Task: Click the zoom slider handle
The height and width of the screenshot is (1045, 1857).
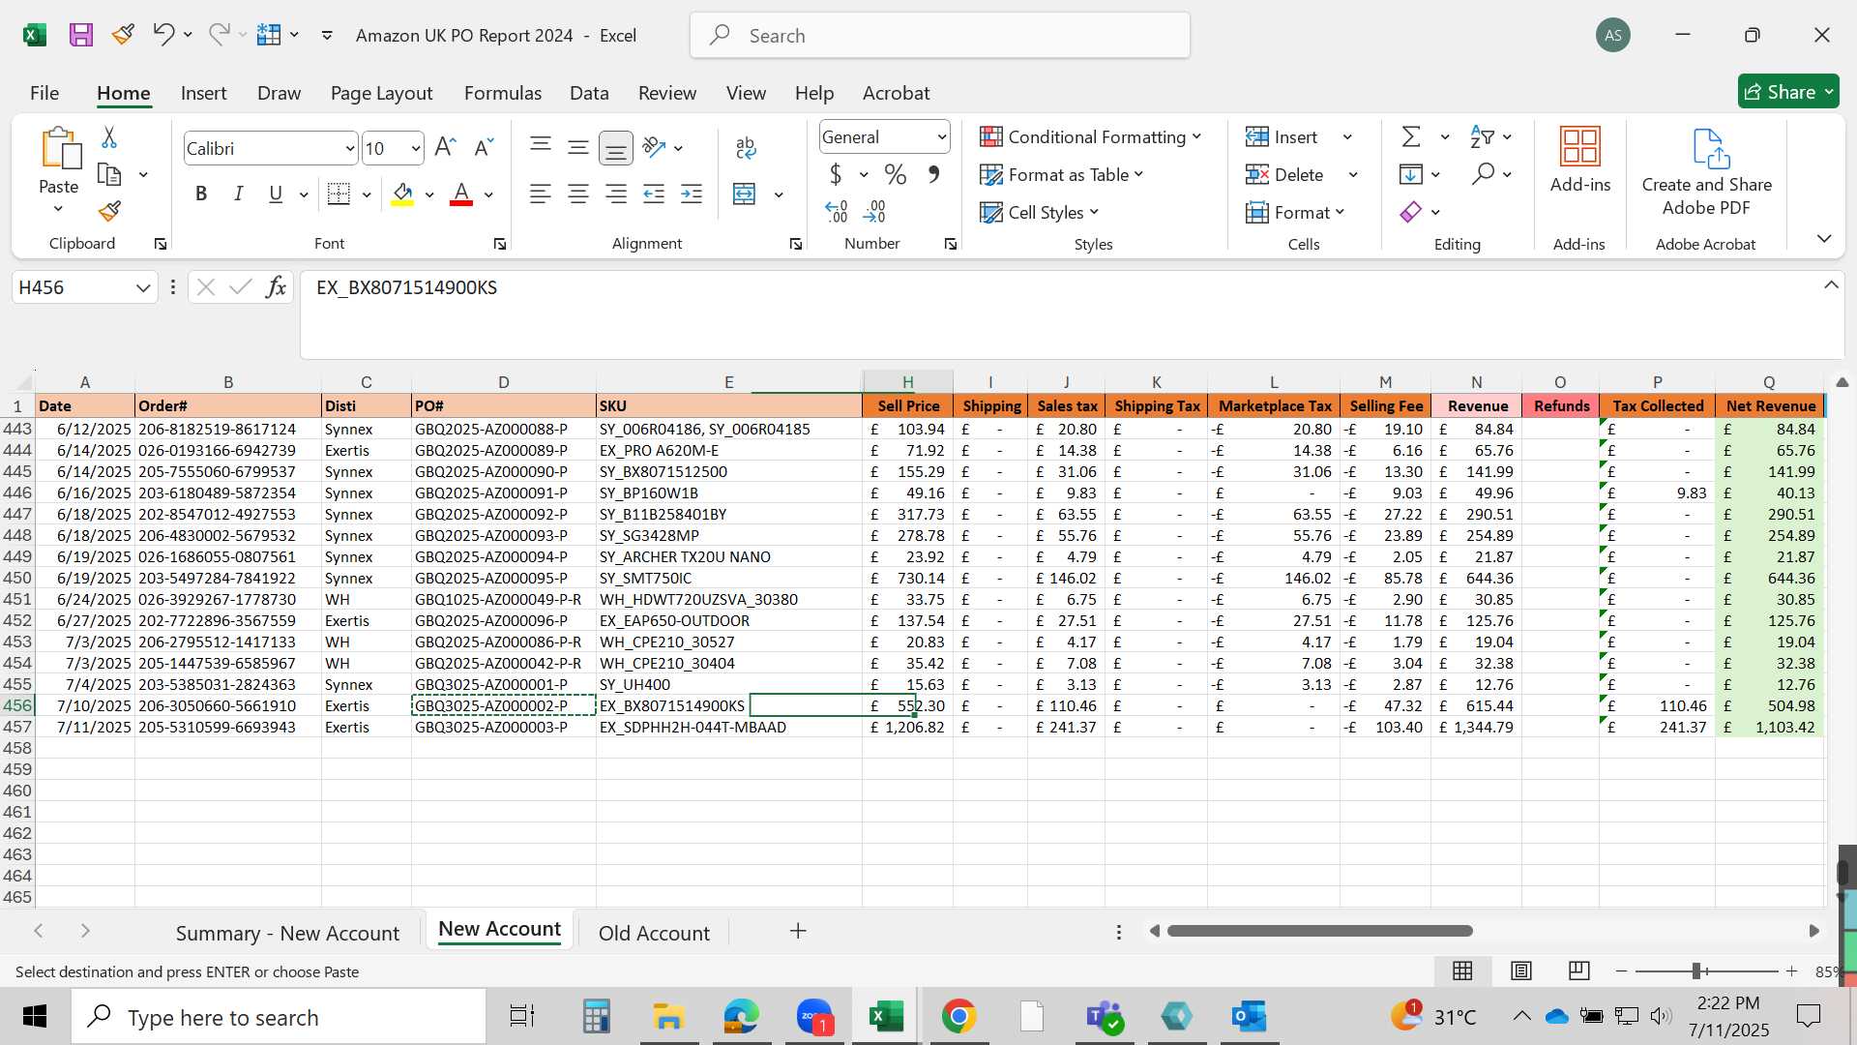Action: pos(1696,970)
